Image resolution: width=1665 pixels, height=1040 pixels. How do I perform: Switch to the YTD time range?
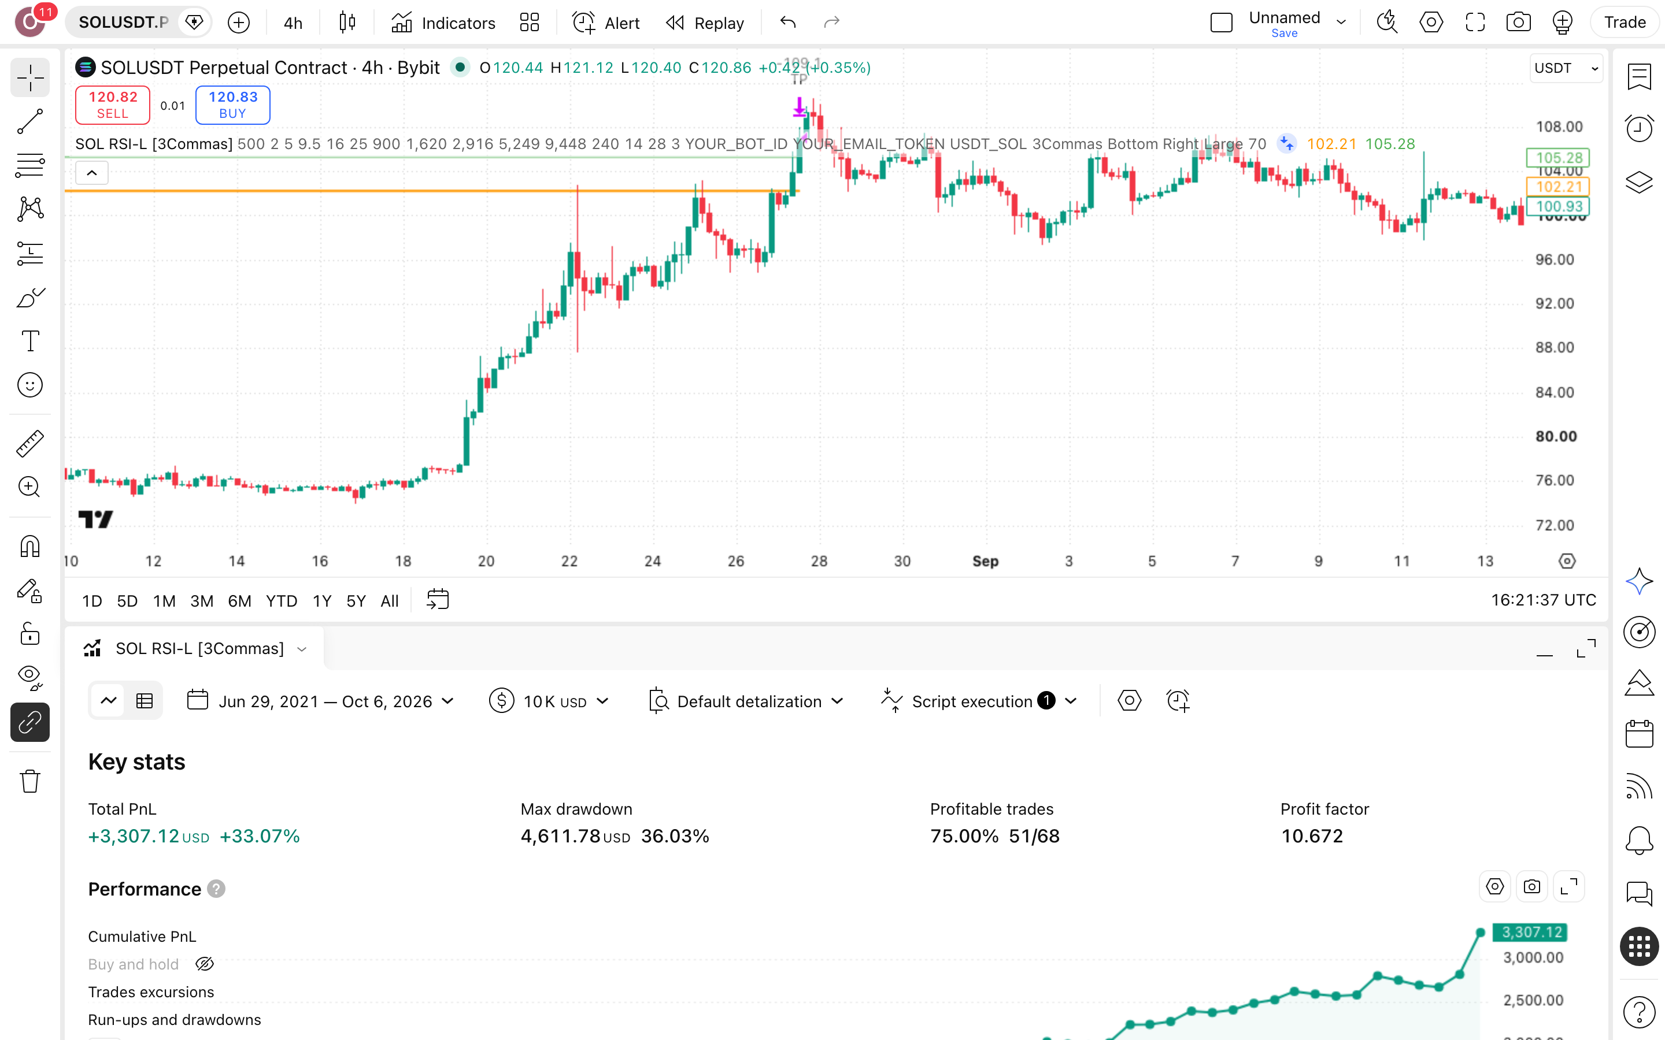(x=282, y=601)
